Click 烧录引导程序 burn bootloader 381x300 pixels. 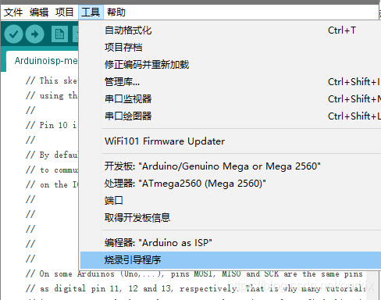click(230, 260)
